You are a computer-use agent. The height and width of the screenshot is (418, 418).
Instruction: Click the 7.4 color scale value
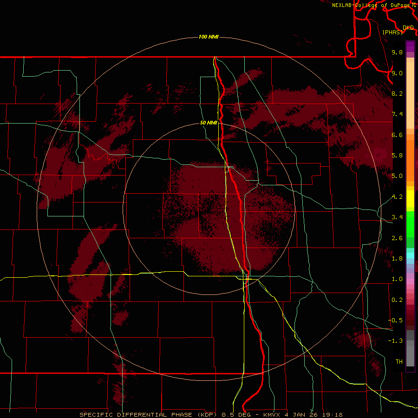click(x=397, y=114)
